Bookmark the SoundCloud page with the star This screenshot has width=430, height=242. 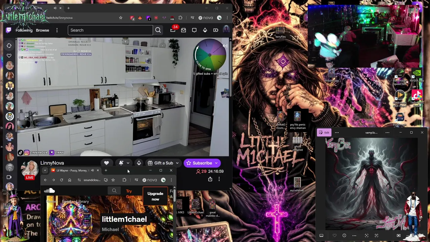[113, 180]
